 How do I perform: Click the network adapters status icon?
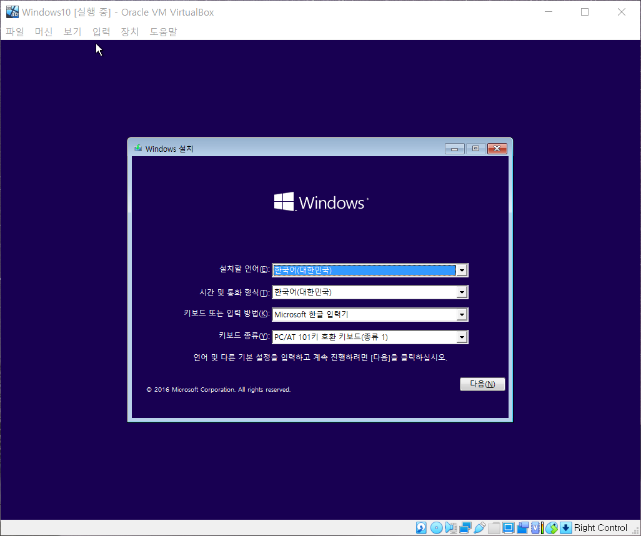(x=465, y=528)
